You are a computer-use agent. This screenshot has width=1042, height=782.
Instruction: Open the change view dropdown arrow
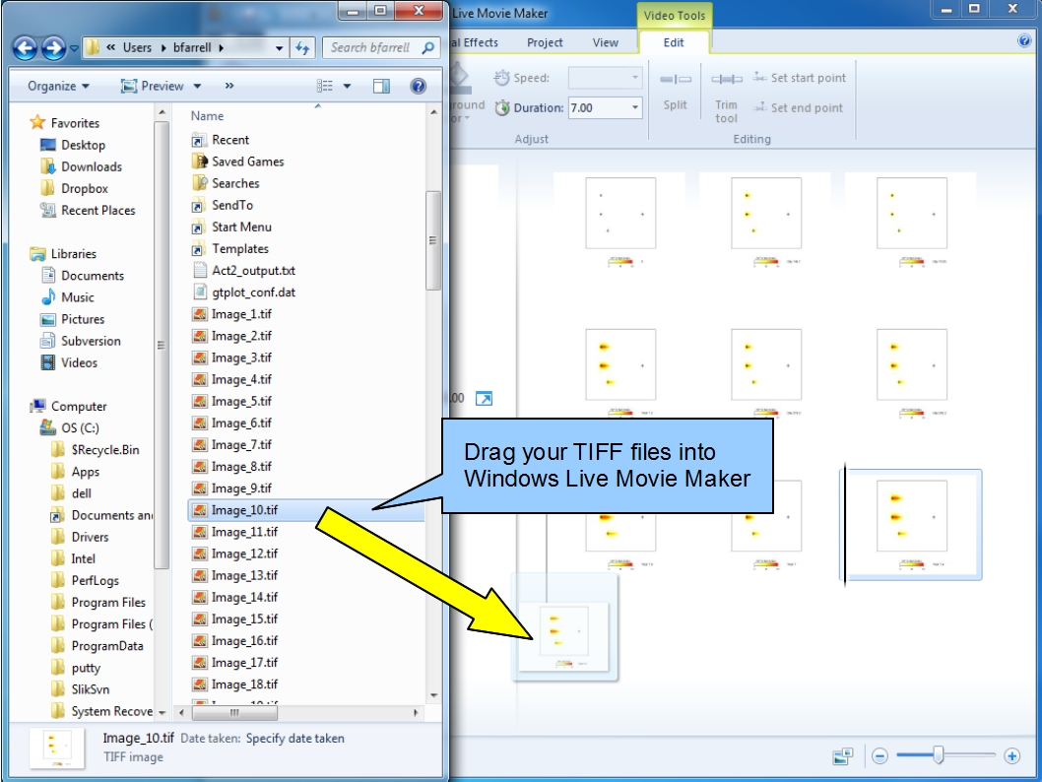[347, 87]
